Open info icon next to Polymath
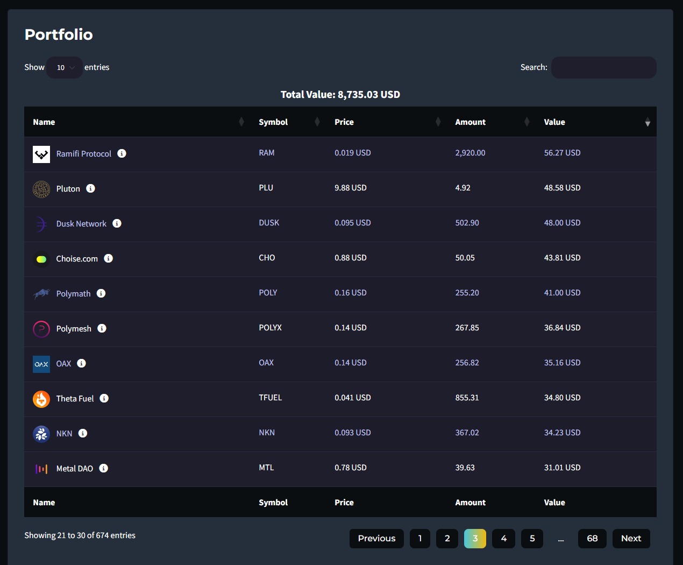 tap(101, 293)
